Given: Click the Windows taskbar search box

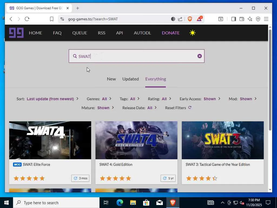Looking at the screenshot, I should (x=56, y=203).
